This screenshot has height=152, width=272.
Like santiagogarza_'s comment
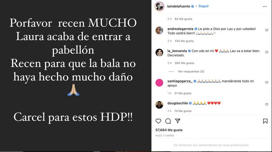(267, 82)
